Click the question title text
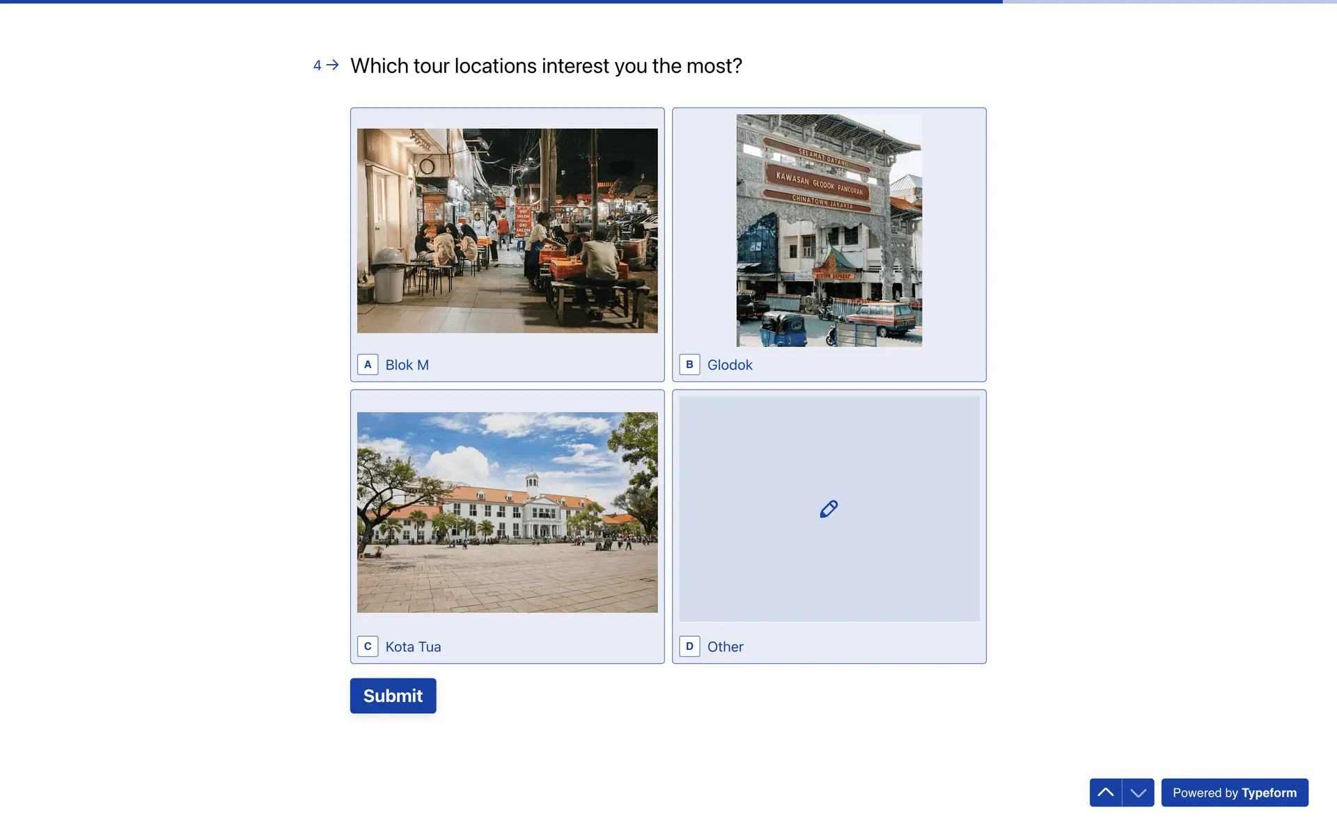Screen dimensions: 1337x835 (546, 66)
